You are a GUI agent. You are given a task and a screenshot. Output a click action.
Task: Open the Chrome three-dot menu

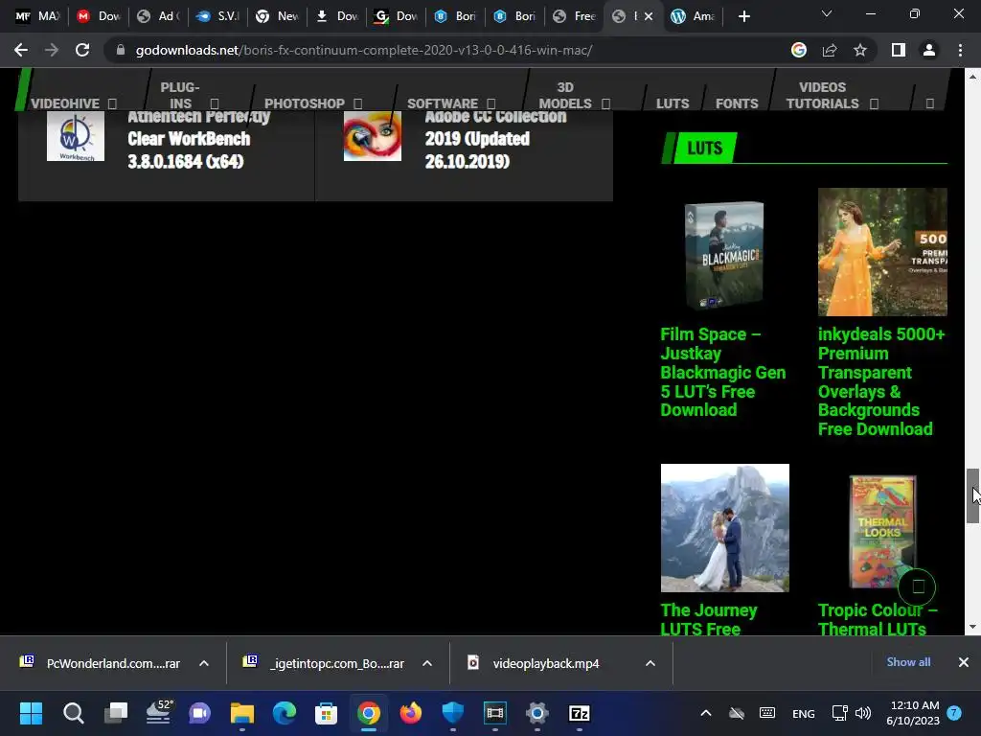click(x=960, y=50)
